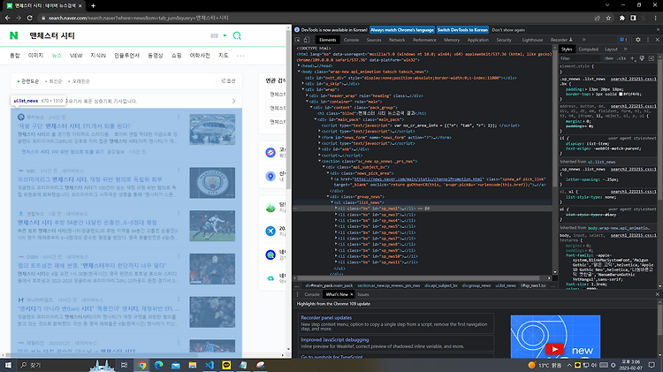Toggle the .cls class editor
The image size is (663, 372).
coord(621,58)
